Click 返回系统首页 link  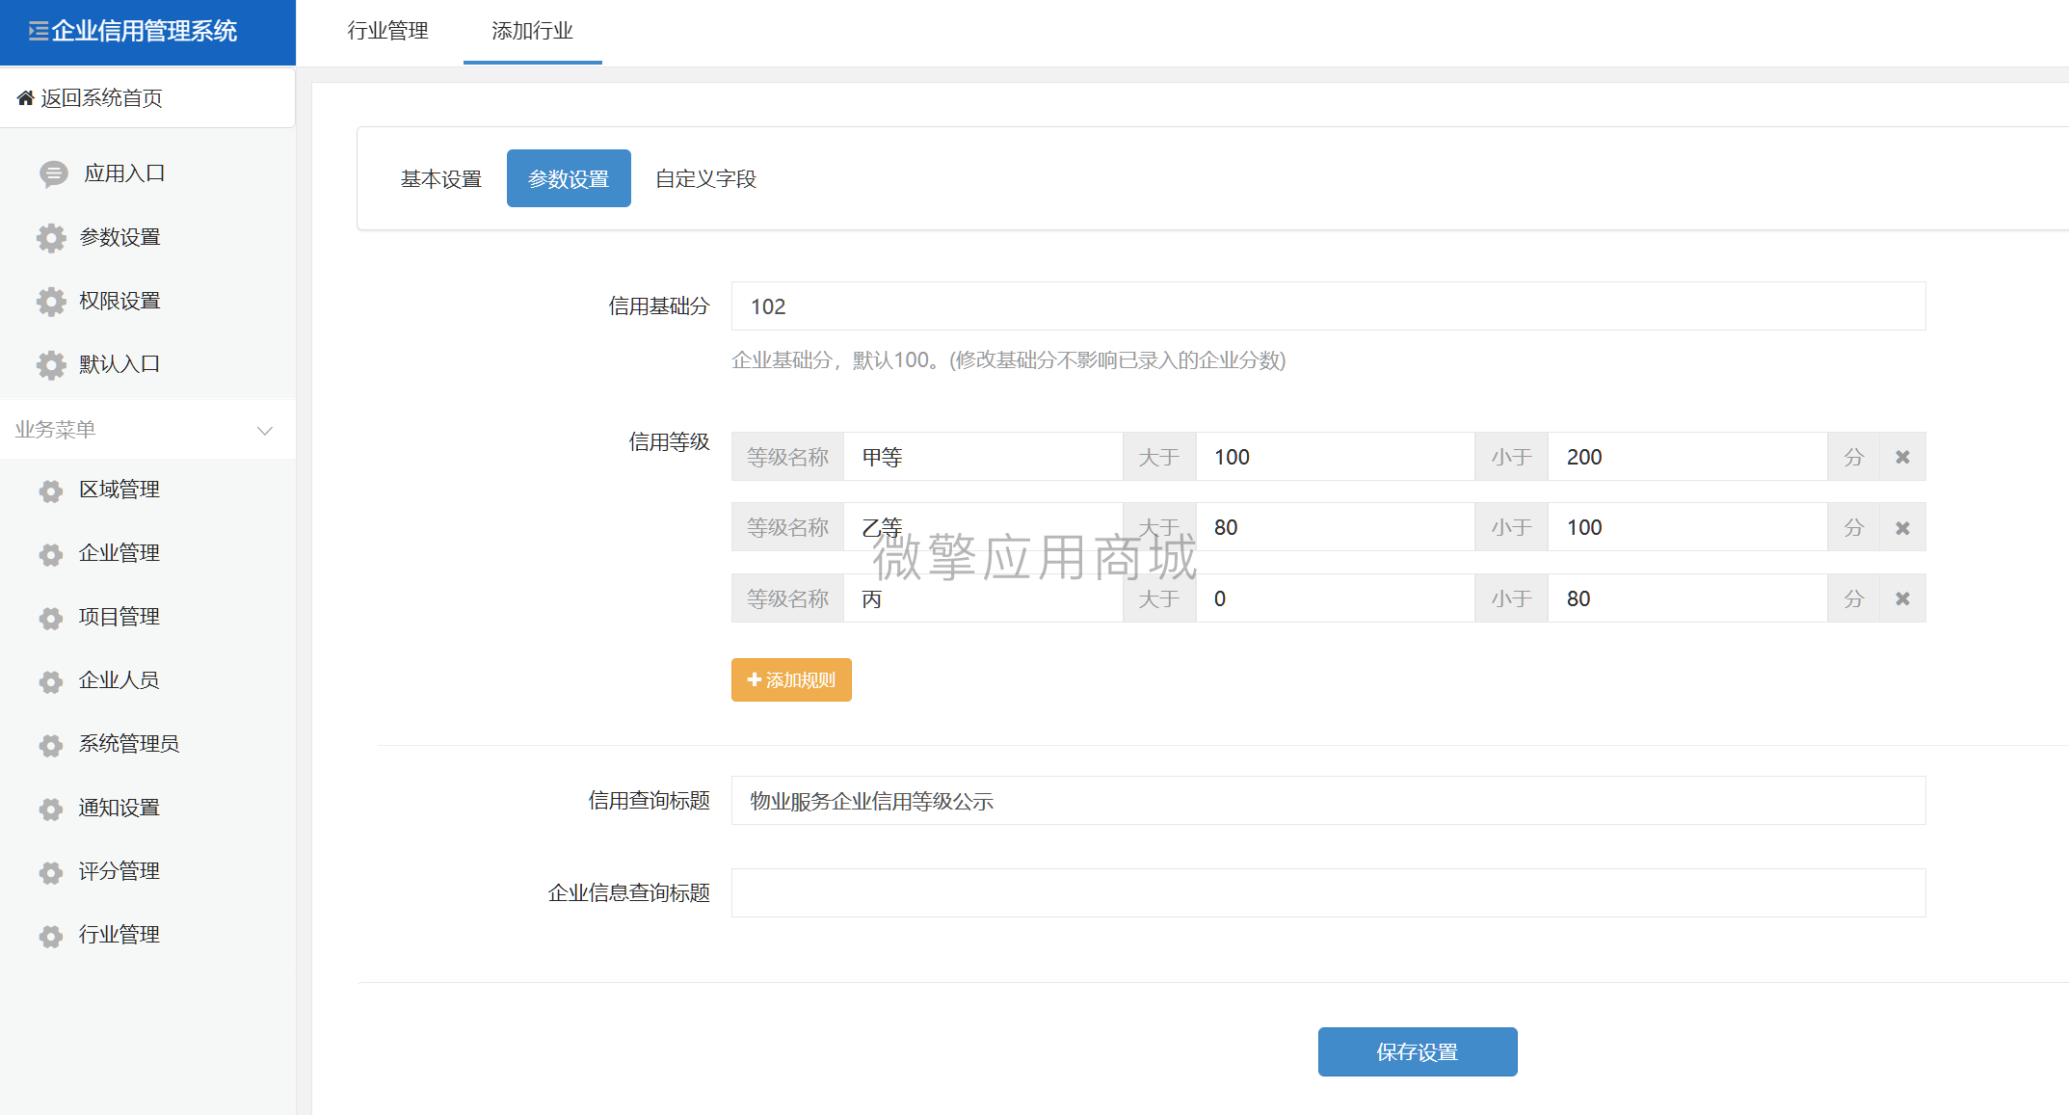(x=101, y=97)
